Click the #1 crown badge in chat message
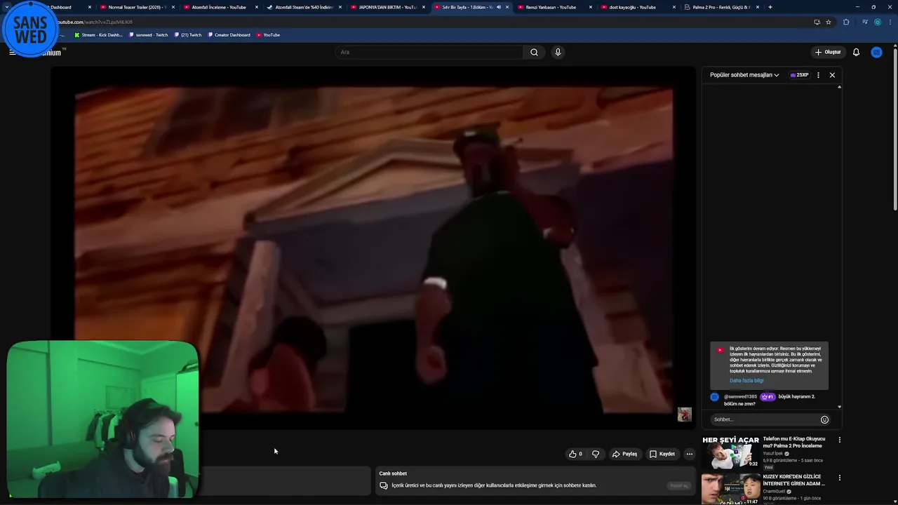898x505 pixels. 768,397
